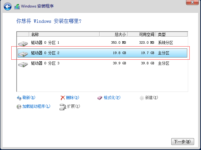
Task: Close the Windows Setup window
Action: [x=192, y=2]
